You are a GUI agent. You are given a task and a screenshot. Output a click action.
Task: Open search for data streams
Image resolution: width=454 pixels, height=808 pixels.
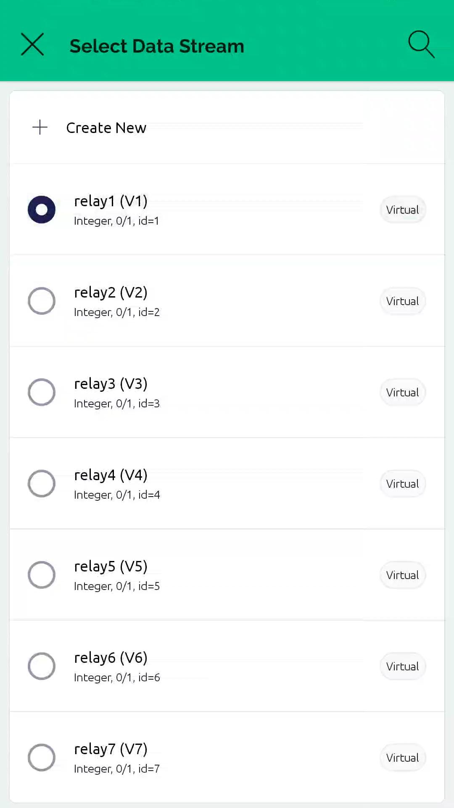[421, 44]
